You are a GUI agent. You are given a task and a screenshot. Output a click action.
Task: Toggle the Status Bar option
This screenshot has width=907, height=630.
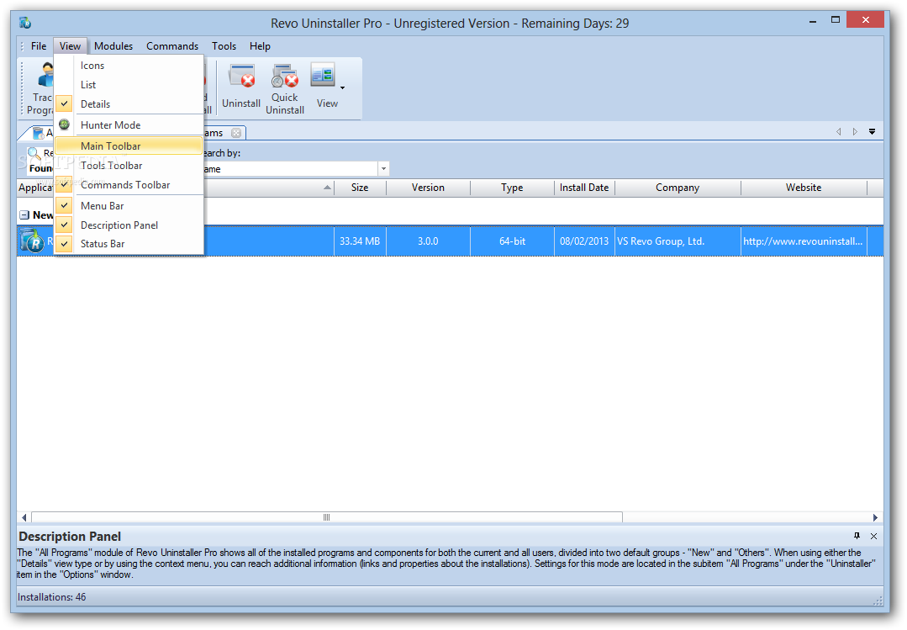[129, 244]
